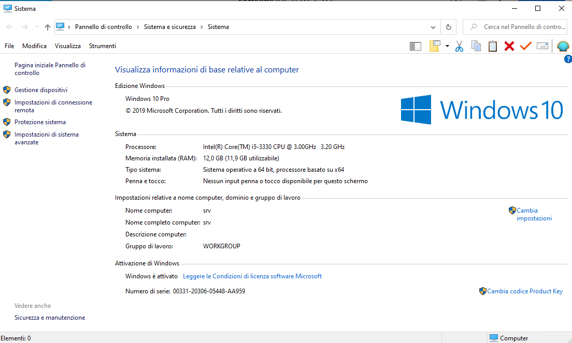Select the Sistema breadcrumb
The width and height of the screenshot is (572, 343).
(x=218, y=27)
